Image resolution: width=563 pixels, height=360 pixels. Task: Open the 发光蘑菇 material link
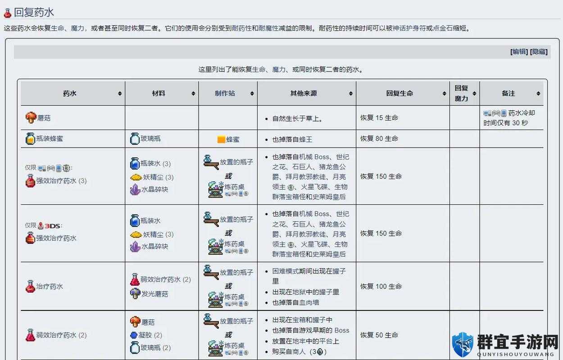click(155, 294)
